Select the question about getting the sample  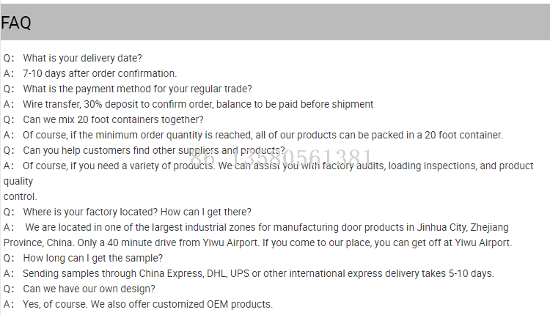[92, 258]
